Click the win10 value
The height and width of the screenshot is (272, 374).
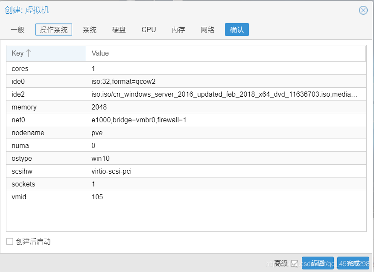[x=100, y=158]
